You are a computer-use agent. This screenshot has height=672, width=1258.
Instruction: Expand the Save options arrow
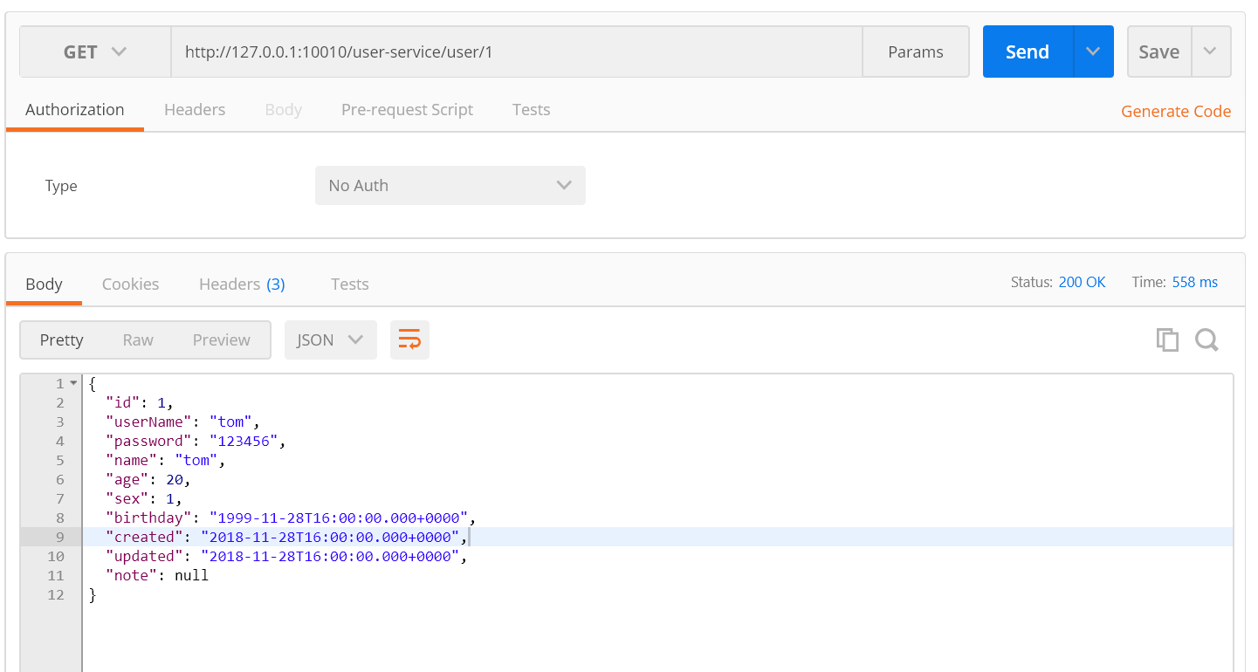1210,51
